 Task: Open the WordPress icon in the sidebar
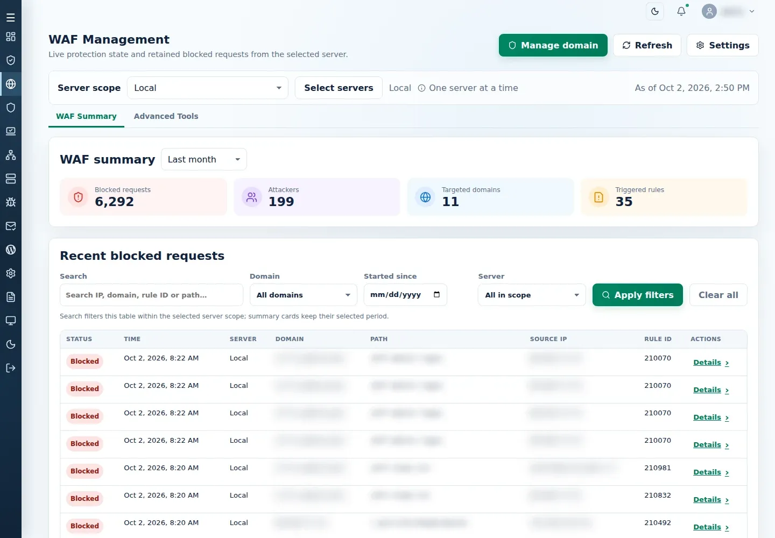[11, 250]
